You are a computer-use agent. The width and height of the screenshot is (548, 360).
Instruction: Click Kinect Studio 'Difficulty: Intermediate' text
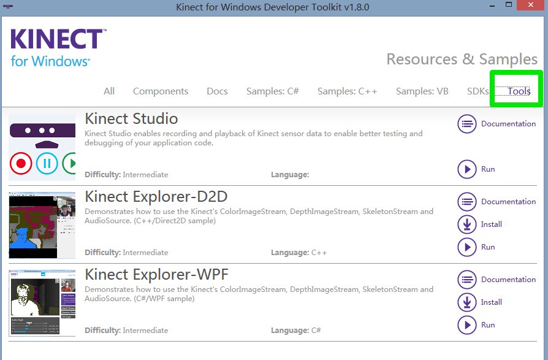coord(126,175)
